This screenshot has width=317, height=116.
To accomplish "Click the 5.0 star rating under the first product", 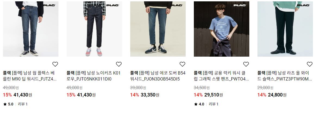I will pos(8,104).
